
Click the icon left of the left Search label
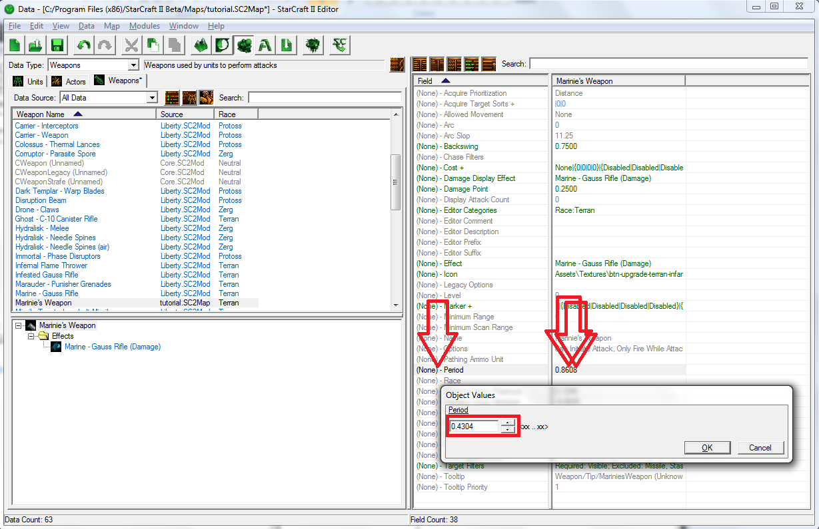(207, 97)
